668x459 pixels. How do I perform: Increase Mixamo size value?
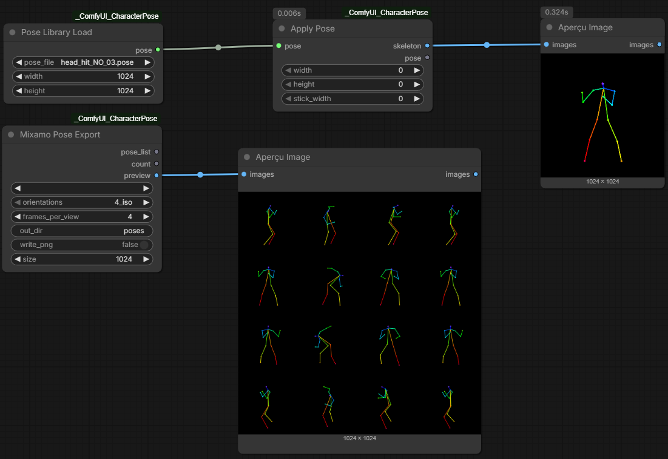146,259
